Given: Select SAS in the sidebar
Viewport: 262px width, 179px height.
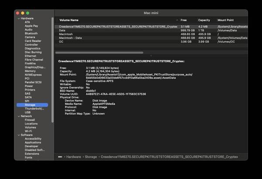Looking at the screenshot, I should coord(28,94).
